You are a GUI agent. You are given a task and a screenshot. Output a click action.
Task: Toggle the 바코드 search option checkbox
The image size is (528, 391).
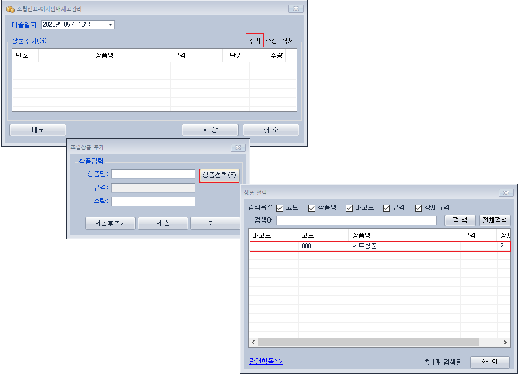(349, 208)
